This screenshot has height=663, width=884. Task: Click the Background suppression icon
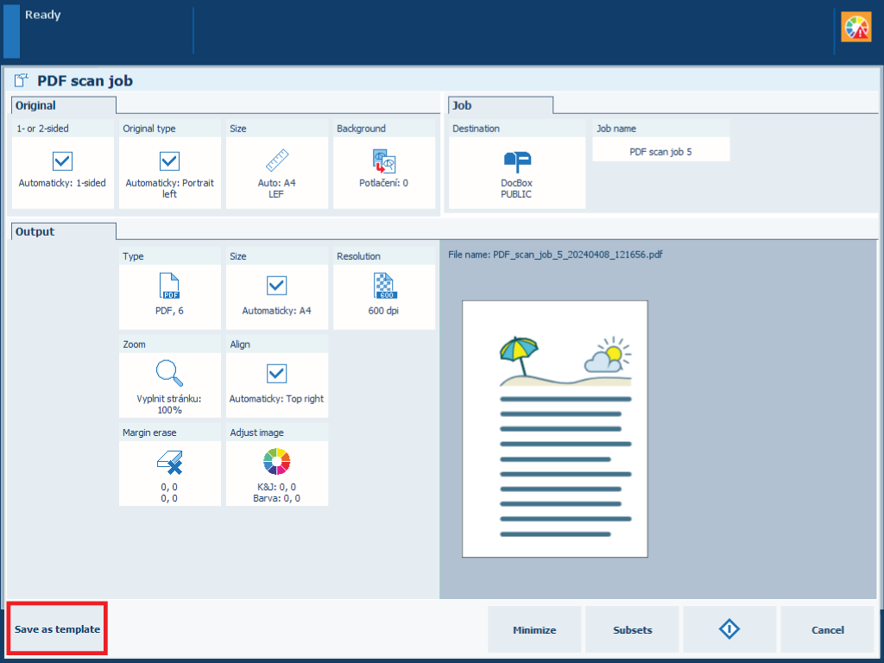(383, 161)
